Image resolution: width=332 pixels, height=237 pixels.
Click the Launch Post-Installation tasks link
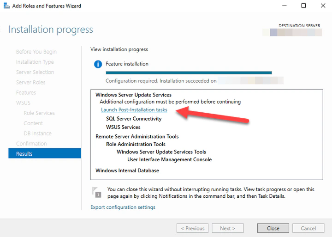[134, 109]
